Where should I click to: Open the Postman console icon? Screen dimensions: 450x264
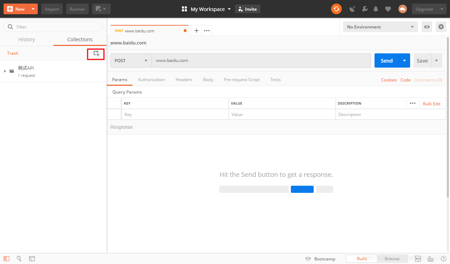point(32,259)
